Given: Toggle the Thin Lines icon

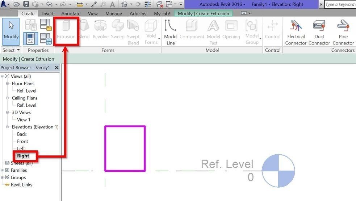Looking at the screenshot, I should click(x=148, y=4).
